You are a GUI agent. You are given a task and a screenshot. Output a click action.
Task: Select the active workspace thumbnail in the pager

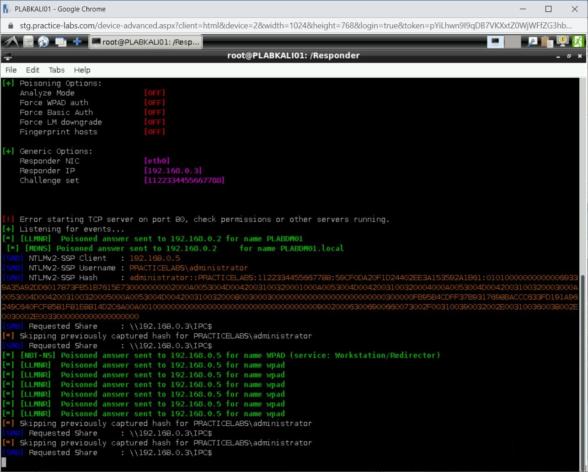click(497, 42)
